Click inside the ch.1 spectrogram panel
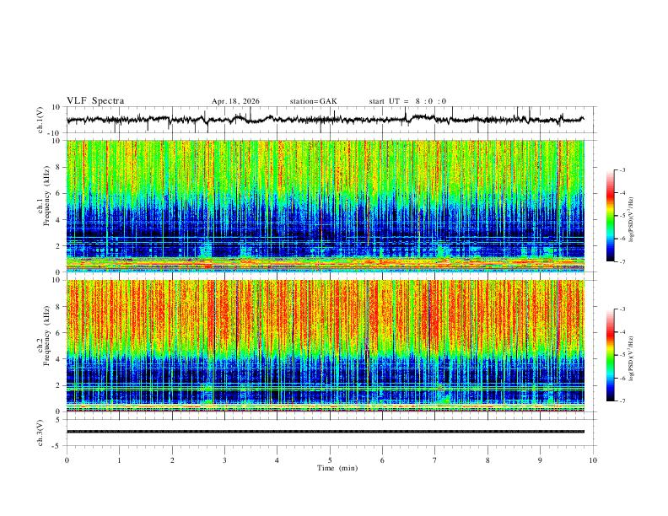Image resolution: width=668 pixels, height=516 pixels. pos(325,206)
